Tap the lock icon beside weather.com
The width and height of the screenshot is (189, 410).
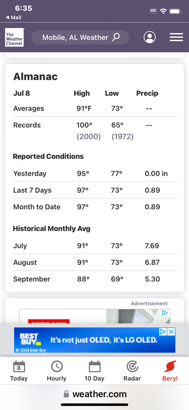coord(67,394)
